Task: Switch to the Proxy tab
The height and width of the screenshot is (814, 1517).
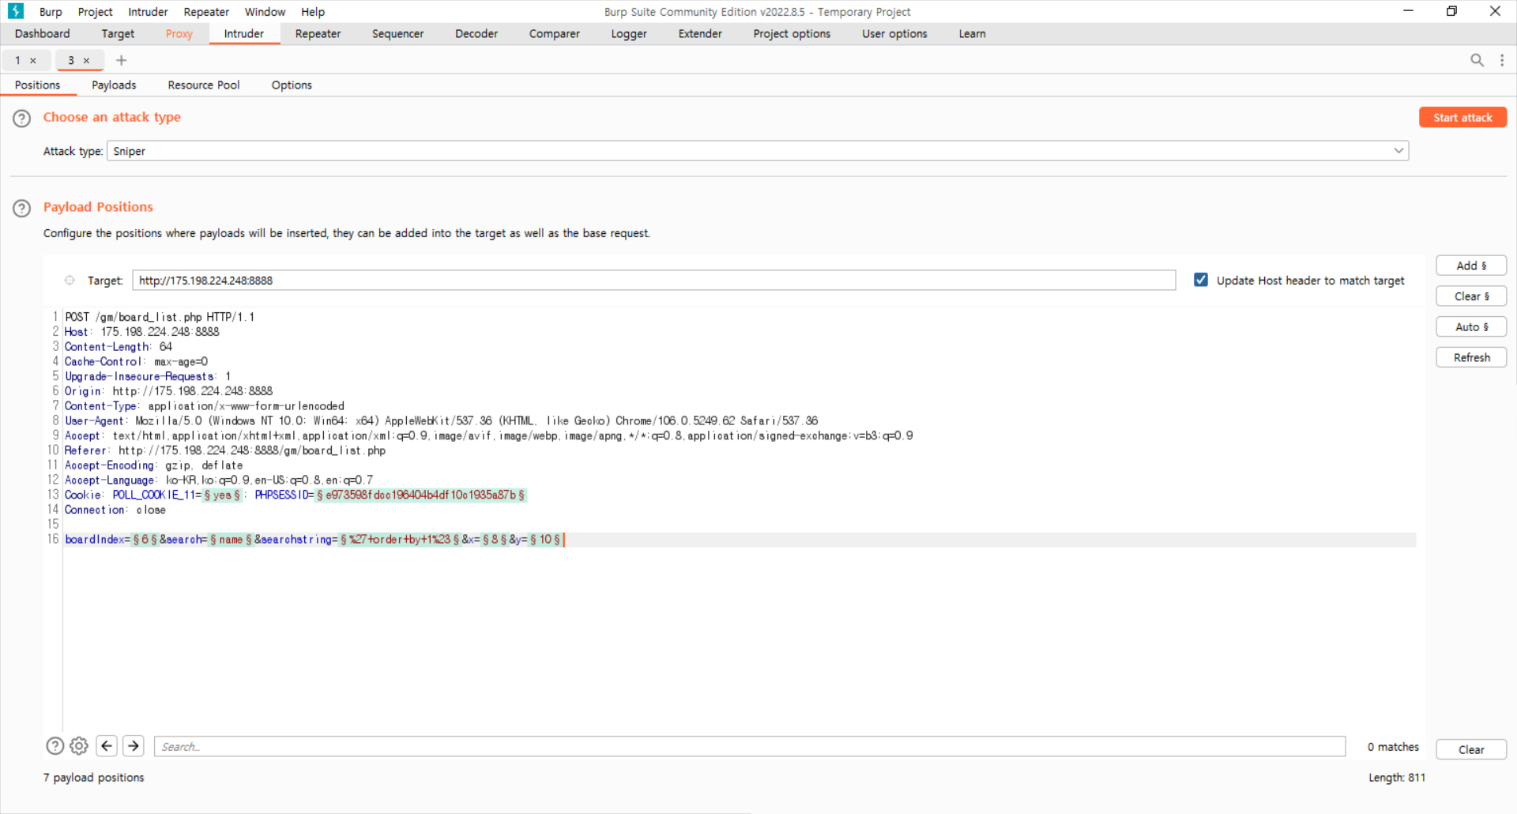Action: click(x=179, y=34)
